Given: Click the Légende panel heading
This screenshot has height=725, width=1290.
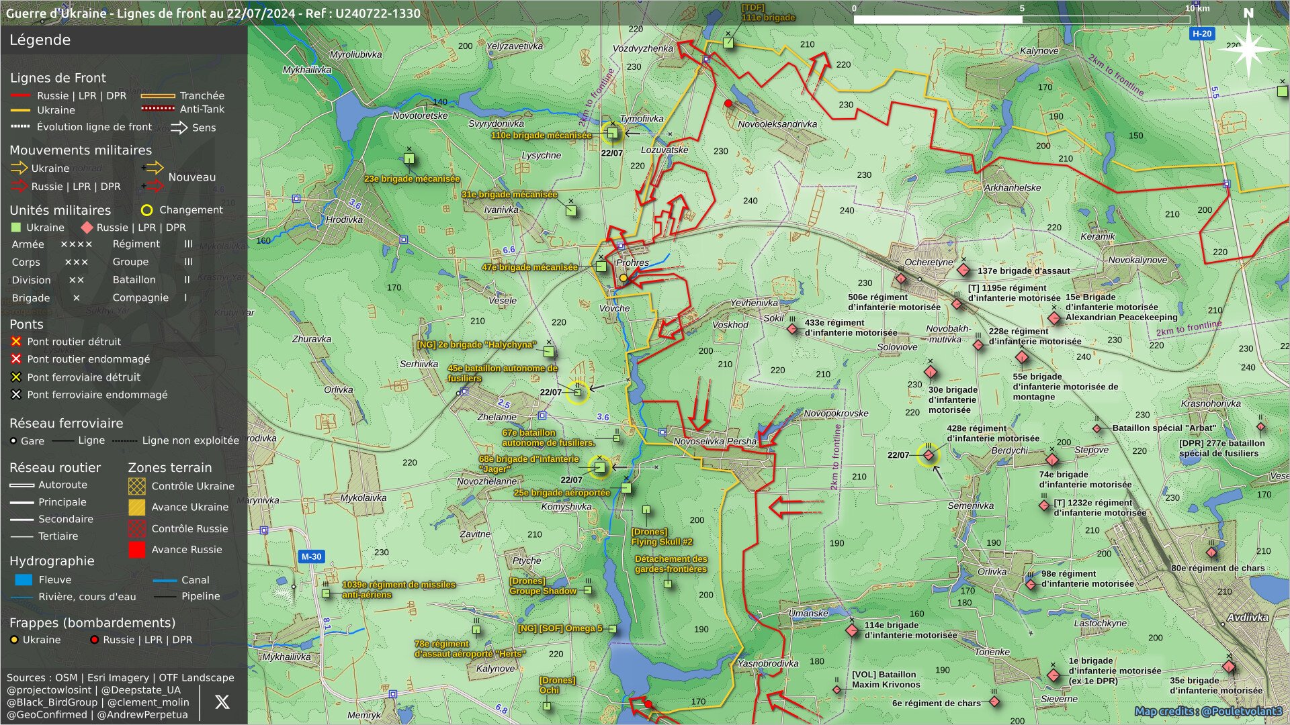Looking at the screenshot, I should (40, 40).
